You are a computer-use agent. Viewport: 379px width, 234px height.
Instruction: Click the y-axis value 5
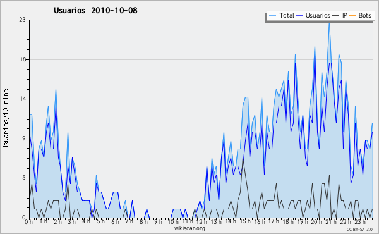click(24, 178)
